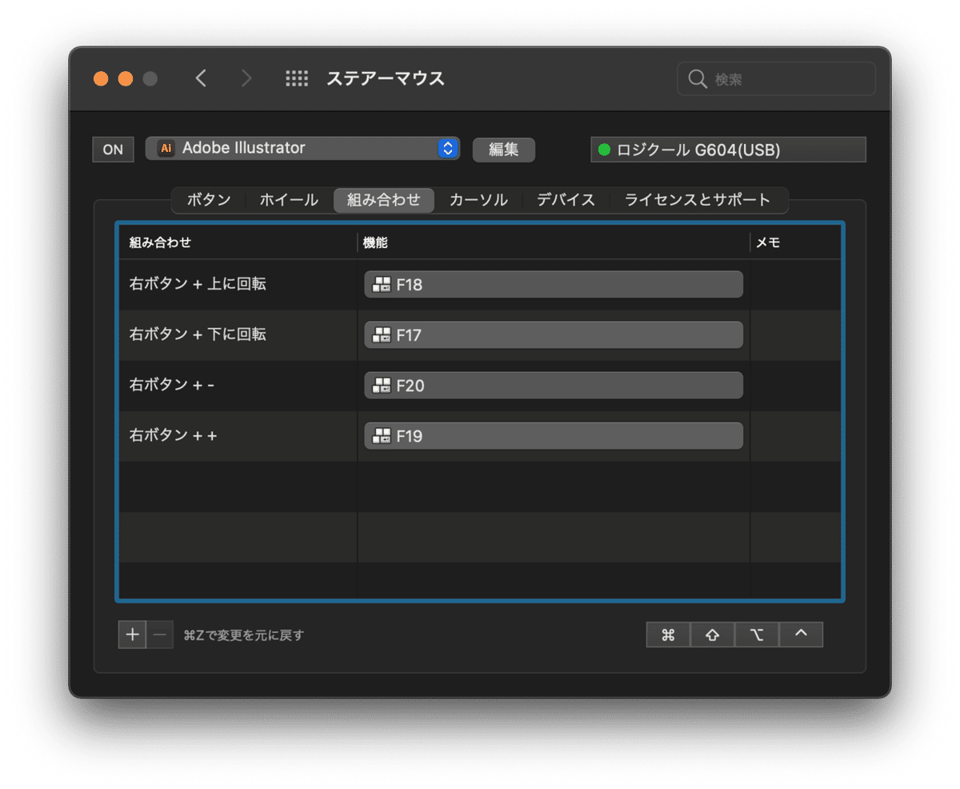Select the Control (^) modifier key icon
The height and width of the screenshot is (789, 960).
[x=801, y=634]
